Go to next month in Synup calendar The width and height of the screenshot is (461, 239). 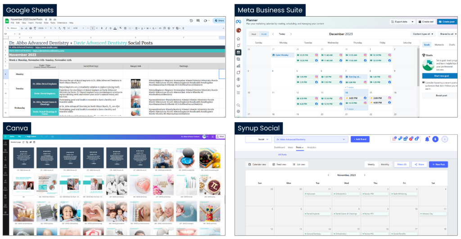coord(365,175)
